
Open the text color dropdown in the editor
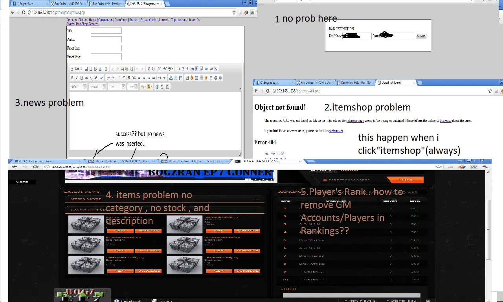point(143,87)
